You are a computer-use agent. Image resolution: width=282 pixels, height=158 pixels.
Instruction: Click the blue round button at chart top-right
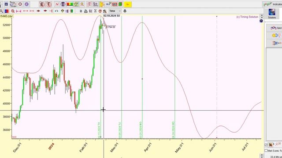click(261, 21)
